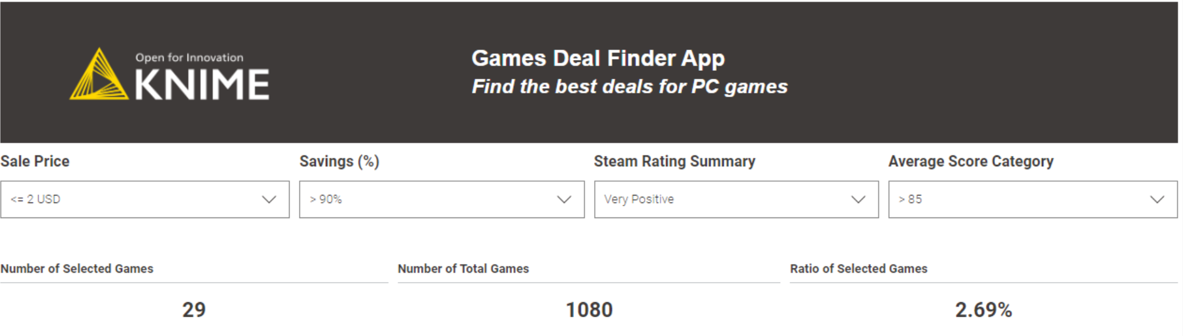Click the Savings dropdown chevron arrow
The image size is (1183, 336).
click(564, 199)
